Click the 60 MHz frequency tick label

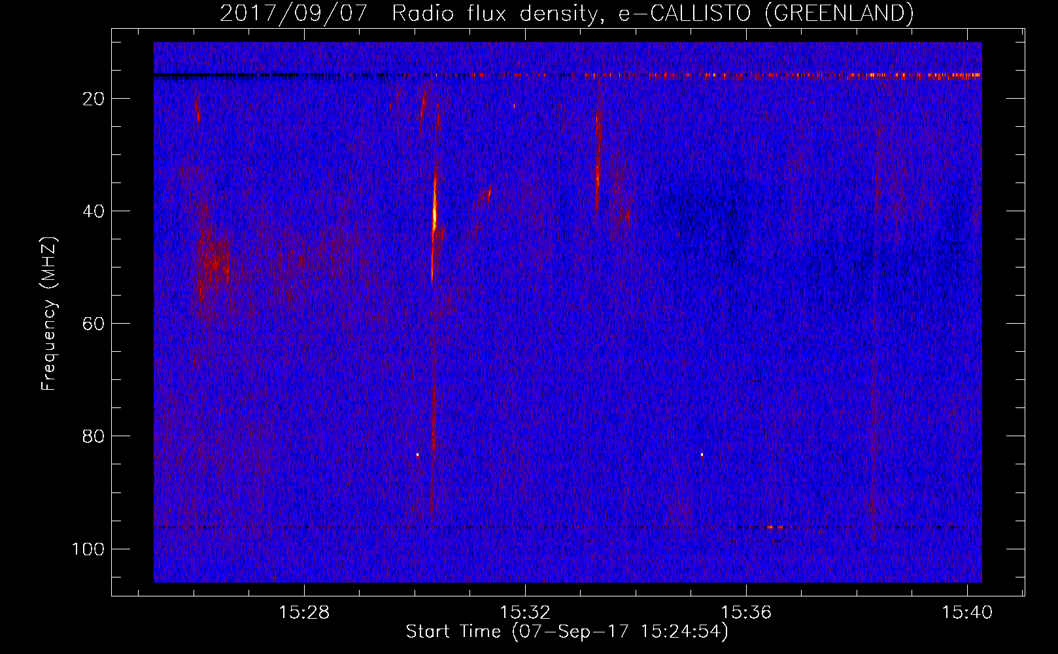94,324
